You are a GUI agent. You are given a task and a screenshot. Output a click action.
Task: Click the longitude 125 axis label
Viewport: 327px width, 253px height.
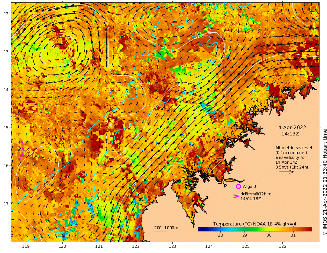pos(246,246)
